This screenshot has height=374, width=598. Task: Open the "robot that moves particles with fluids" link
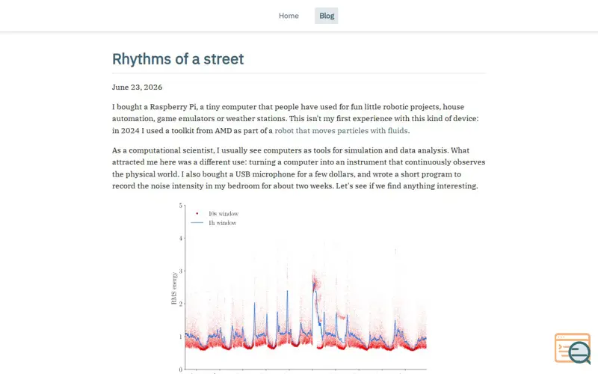pyautogui.click(x=341, y=130)
